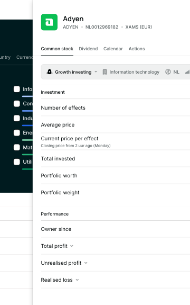Switch to the Dividend tab
This screenshot has height=305, width=190.
coord(88,49)
